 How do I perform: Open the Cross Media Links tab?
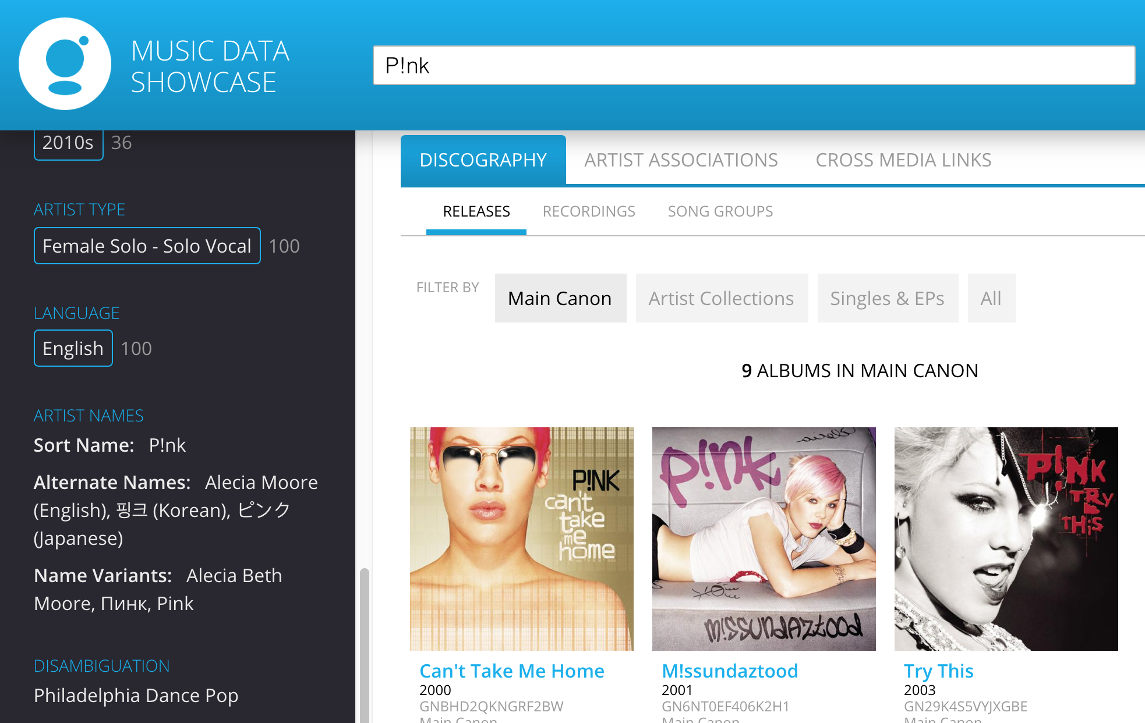point(903,160)
